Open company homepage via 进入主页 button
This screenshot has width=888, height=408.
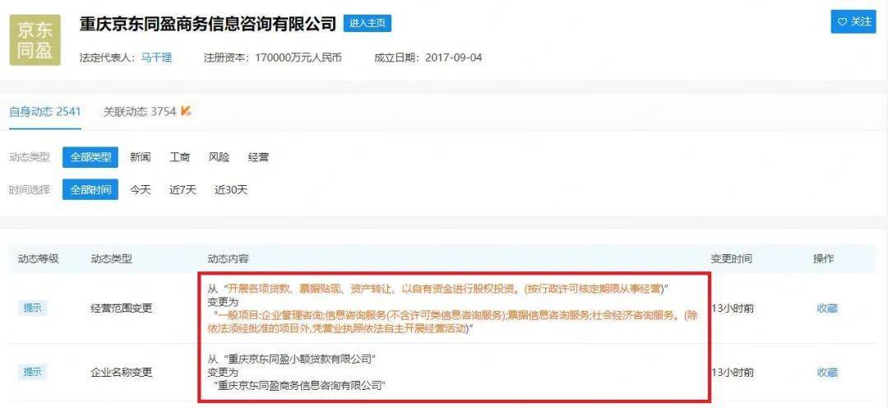pyautogui.click(x=367, y=24)
